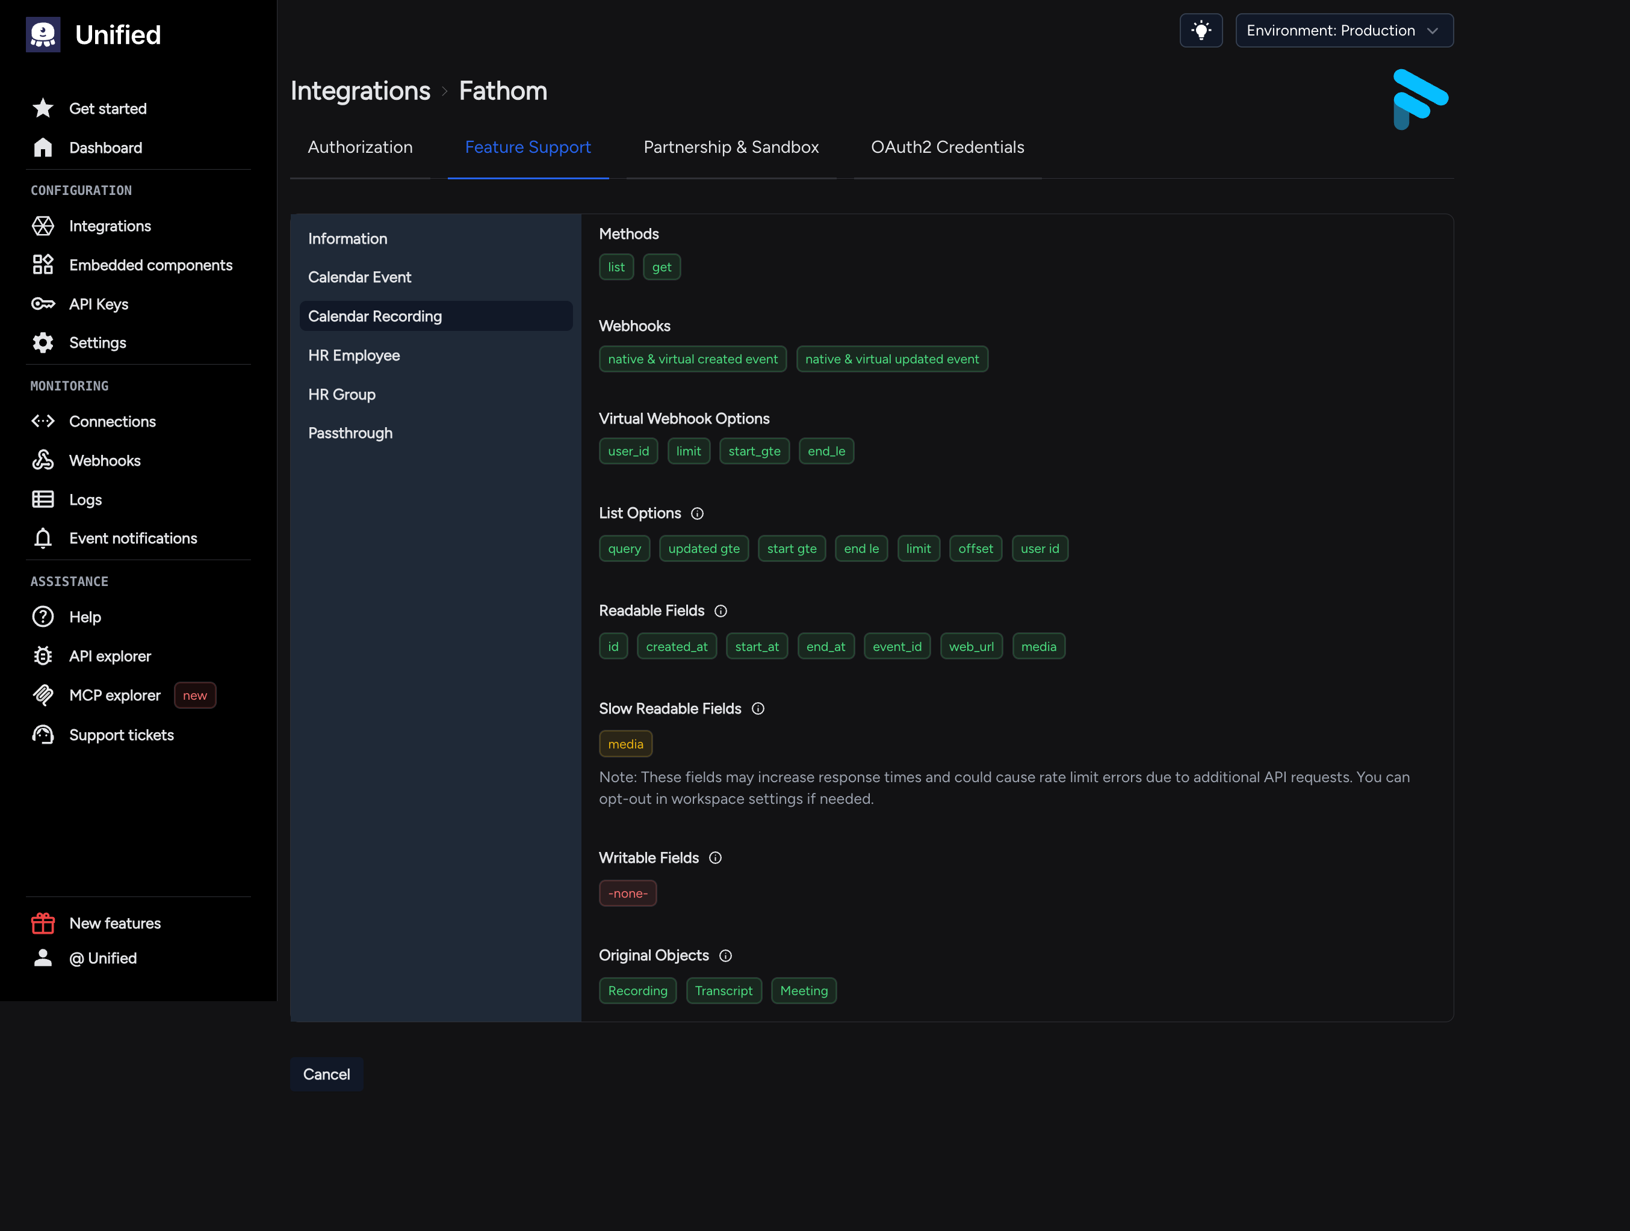This screenshot has height=1231, width=1630.
Task: Click the Settings gear icon
Action: tap(43, 342)
